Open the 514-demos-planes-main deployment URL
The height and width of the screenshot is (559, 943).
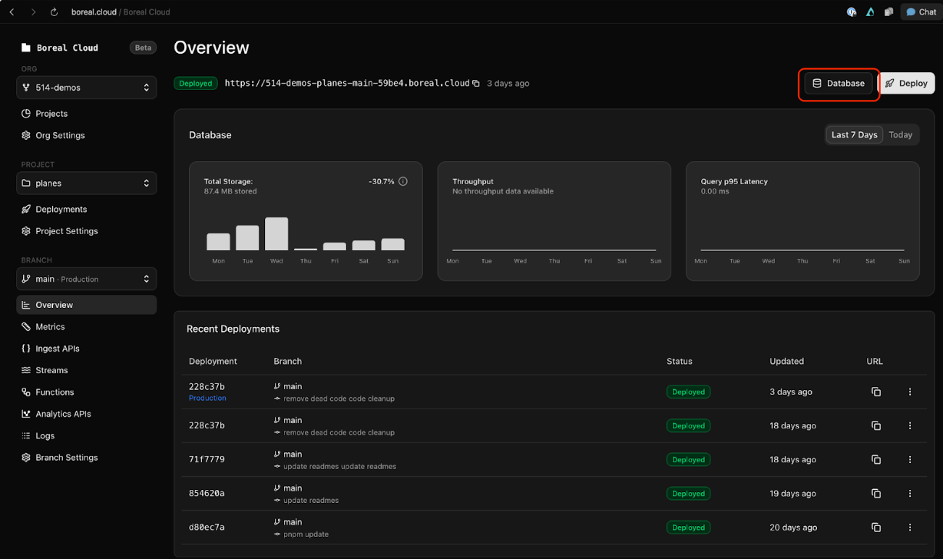pyautogui.click(x=347, y=83)
